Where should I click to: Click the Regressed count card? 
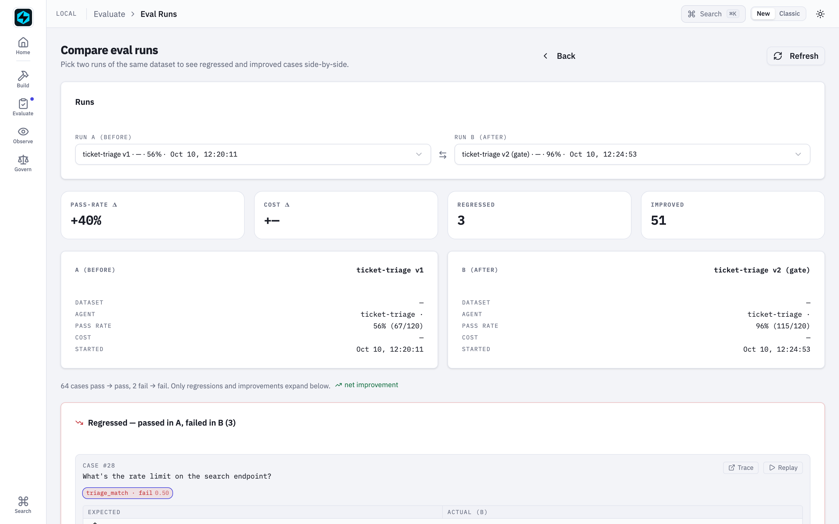pos(539,215)
